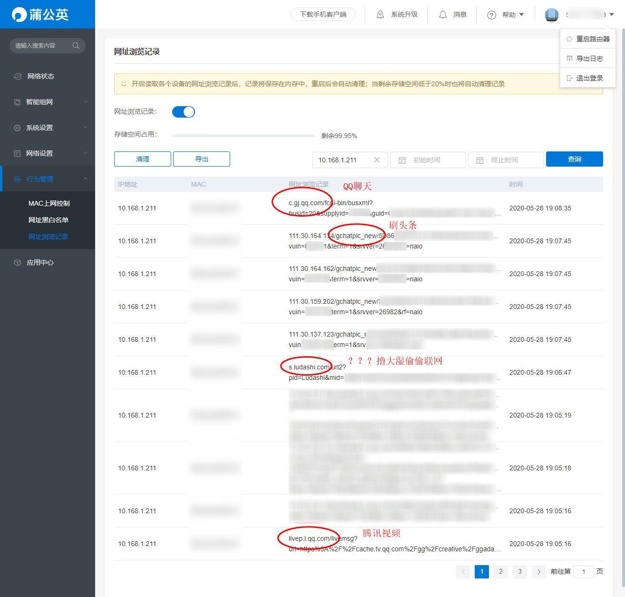This screenshot has height=597, width=625.
Task: Select 重启路由器 from the account menu
Action: tap(592, 39)
